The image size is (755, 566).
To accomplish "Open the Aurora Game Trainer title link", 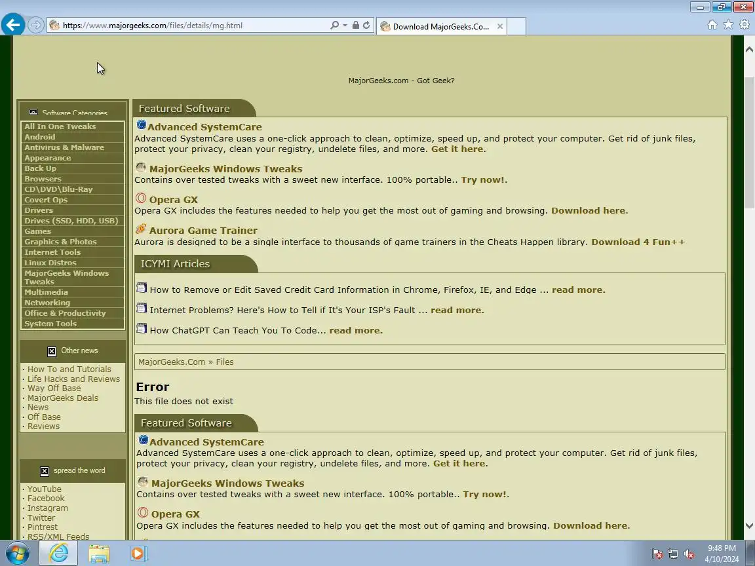I will tap(203, 231).
